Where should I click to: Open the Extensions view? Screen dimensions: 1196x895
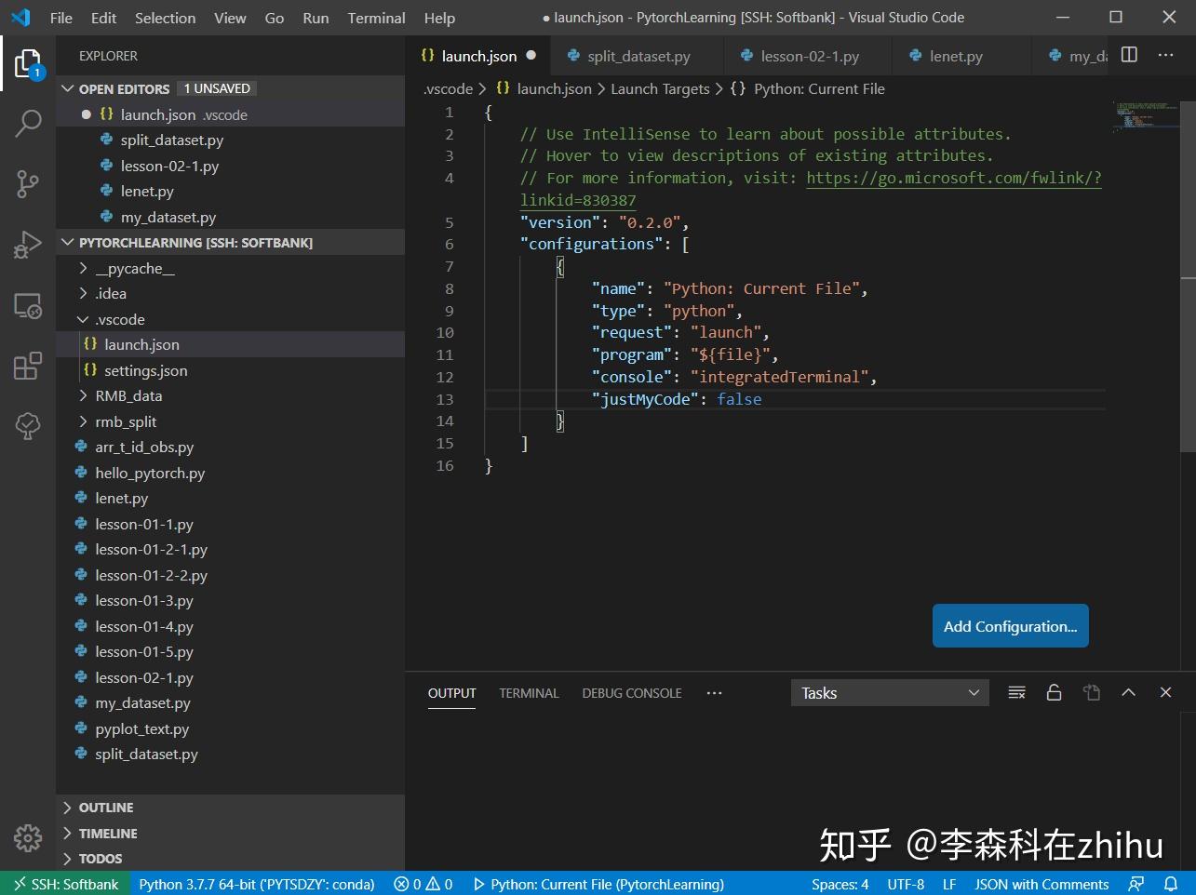(x=27, y=366)
